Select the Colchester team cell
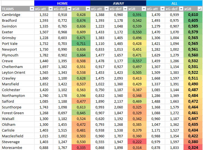The image size is (203, 150). (x=18, y=90)
